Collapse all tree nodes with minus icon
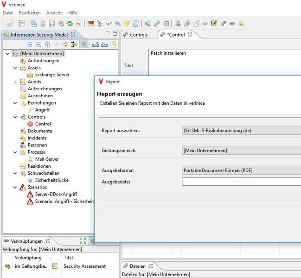Viewport: 301px width, 278px height. [x=39, y=44]
